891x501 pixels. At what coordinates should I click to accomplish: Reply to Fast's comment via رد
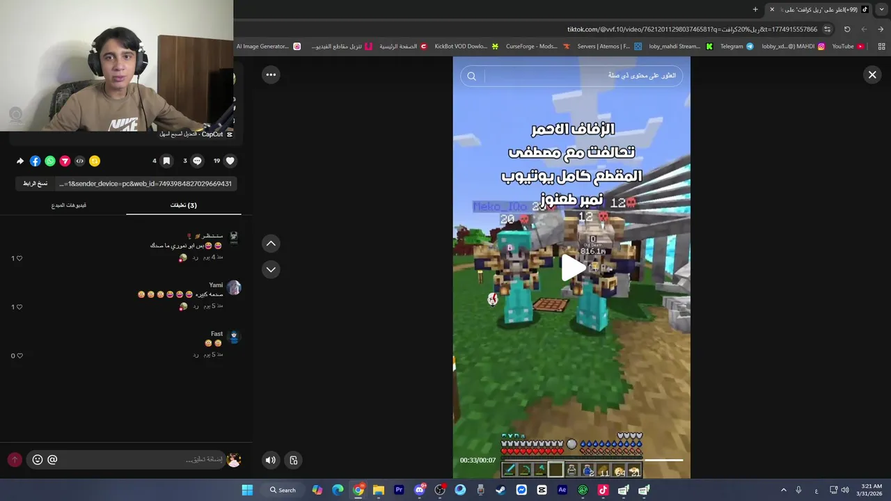(x=196, y=354)
